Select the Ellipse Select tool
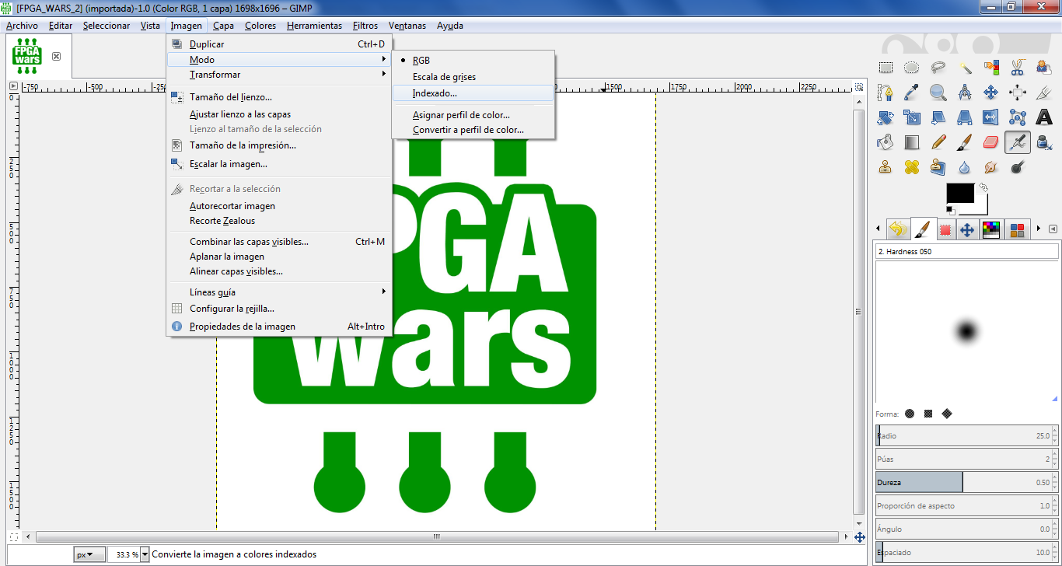1062x566 pixels. click(912, 68)
